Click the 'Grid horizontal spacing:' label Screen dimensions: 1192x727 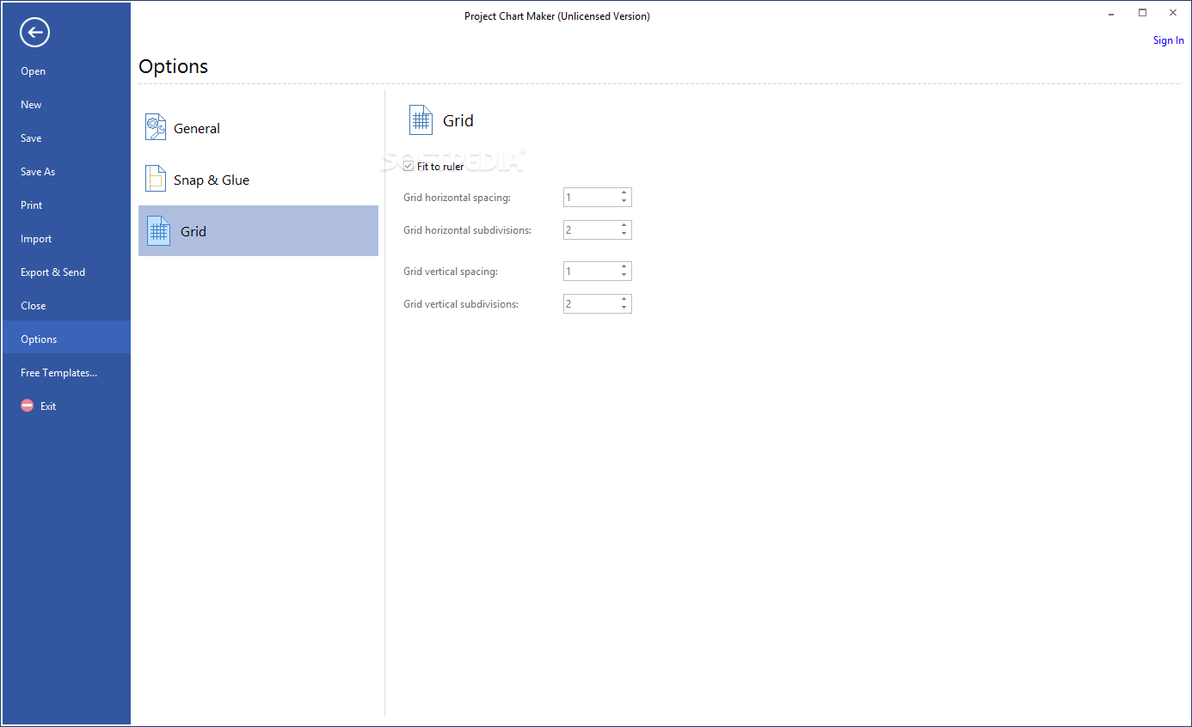click(457, 198)
